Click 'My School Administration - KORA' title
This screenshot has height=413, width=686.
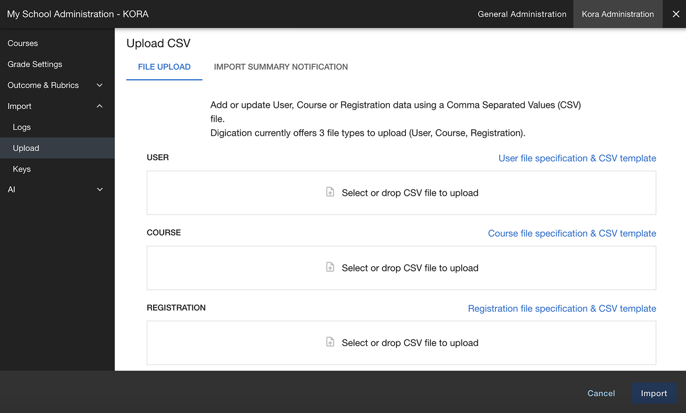click(x=78, y=14)
